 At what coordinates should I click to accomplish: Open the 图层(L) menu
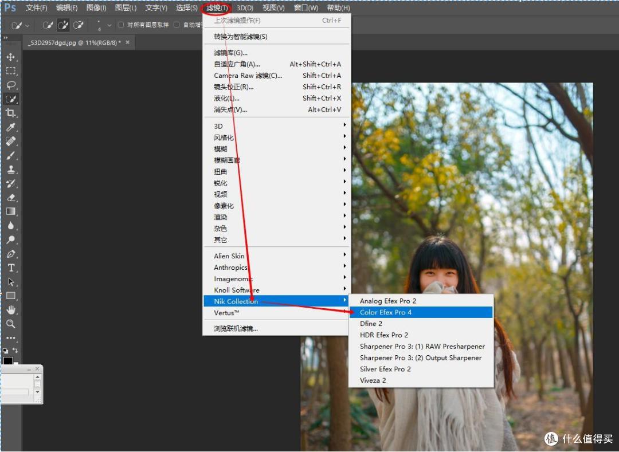[126, 8]
